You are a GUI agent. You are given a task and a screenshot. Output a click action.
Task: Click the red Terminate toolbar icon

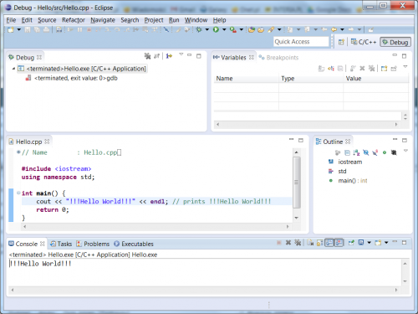(89, 29)
